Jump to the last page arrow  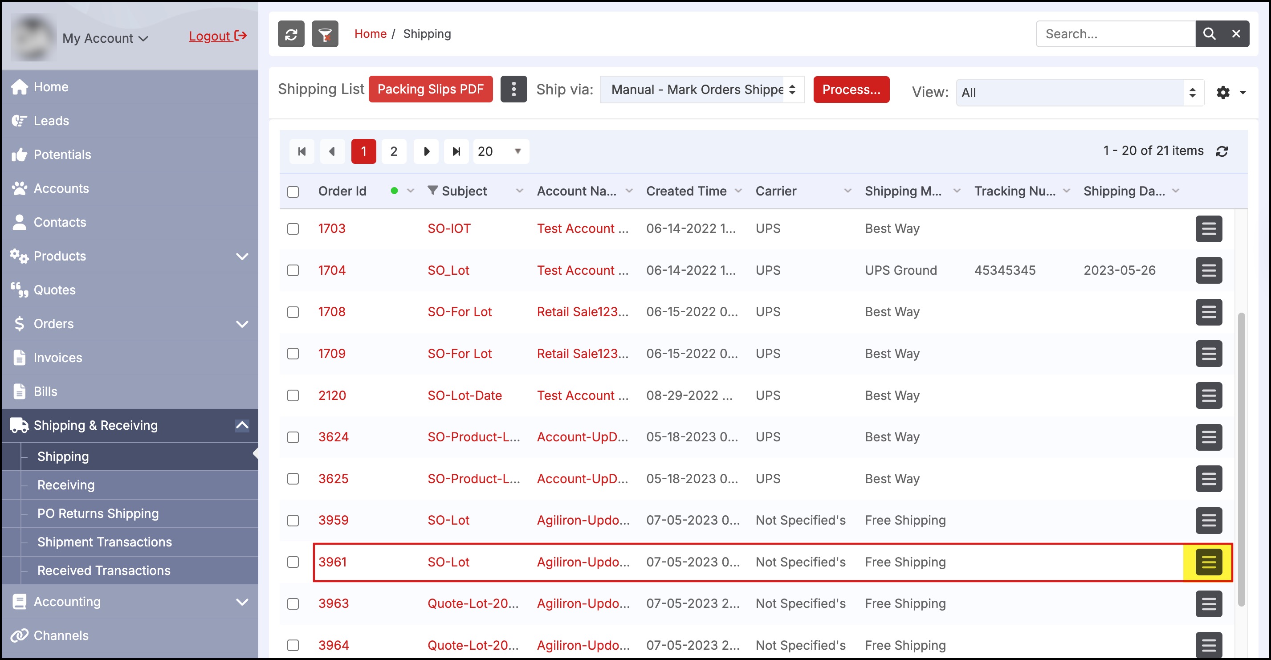coord(456,151)
